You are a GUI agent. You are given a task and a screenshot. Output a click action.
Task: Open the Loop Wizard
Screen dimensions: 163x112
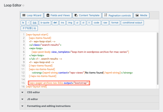[31, 15]
